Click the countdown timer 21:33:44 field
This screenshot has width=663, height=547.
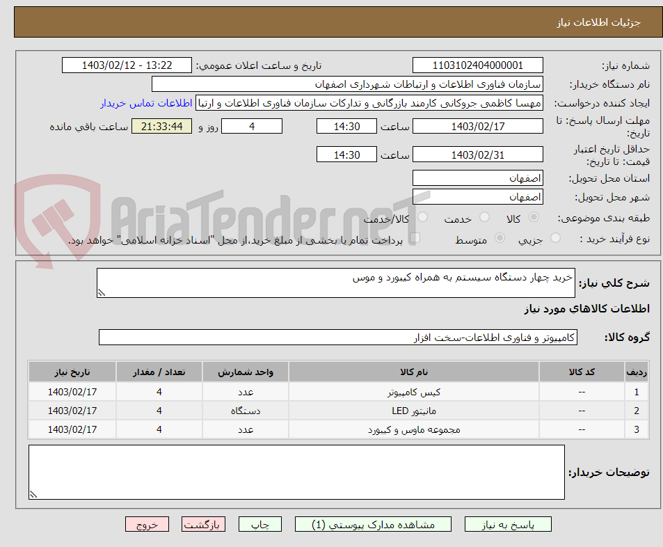[161, 126]
